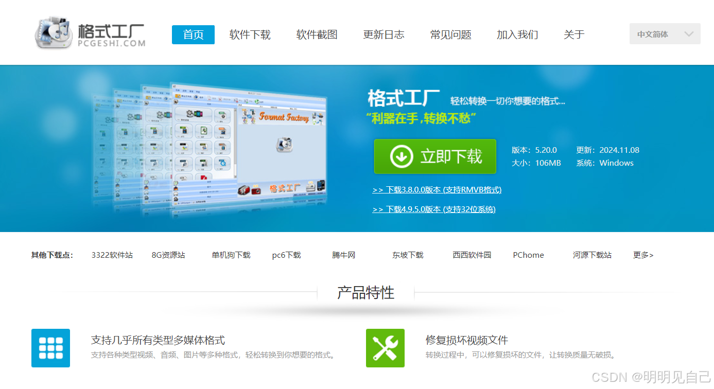The image size is (714, 389).
Task: Click the download arrow circle icon
Action: point(402,156)
